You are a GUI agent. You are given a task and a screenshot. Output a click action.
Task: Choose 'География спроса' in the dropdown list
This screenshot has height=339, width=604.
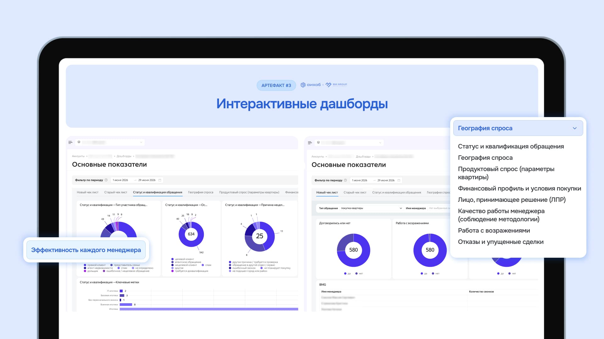485,158
